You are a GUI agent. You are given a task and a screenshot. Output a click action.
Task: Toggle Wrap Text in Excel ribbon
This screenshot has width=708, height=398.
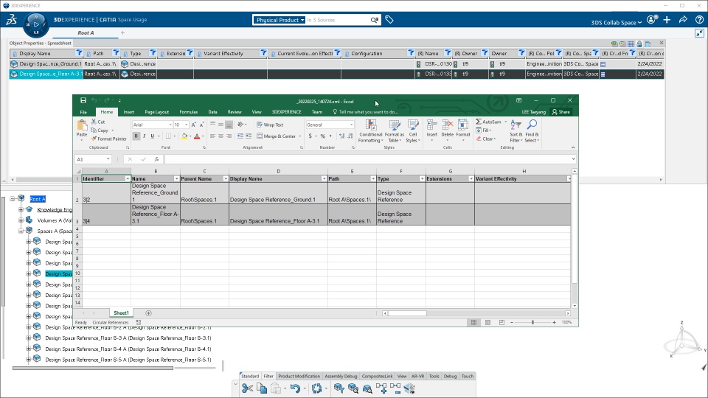click(x=270, y=125)
